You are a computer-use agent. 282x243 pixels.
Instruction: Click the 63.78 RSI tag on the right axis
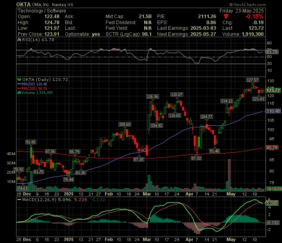pos(272,52)
